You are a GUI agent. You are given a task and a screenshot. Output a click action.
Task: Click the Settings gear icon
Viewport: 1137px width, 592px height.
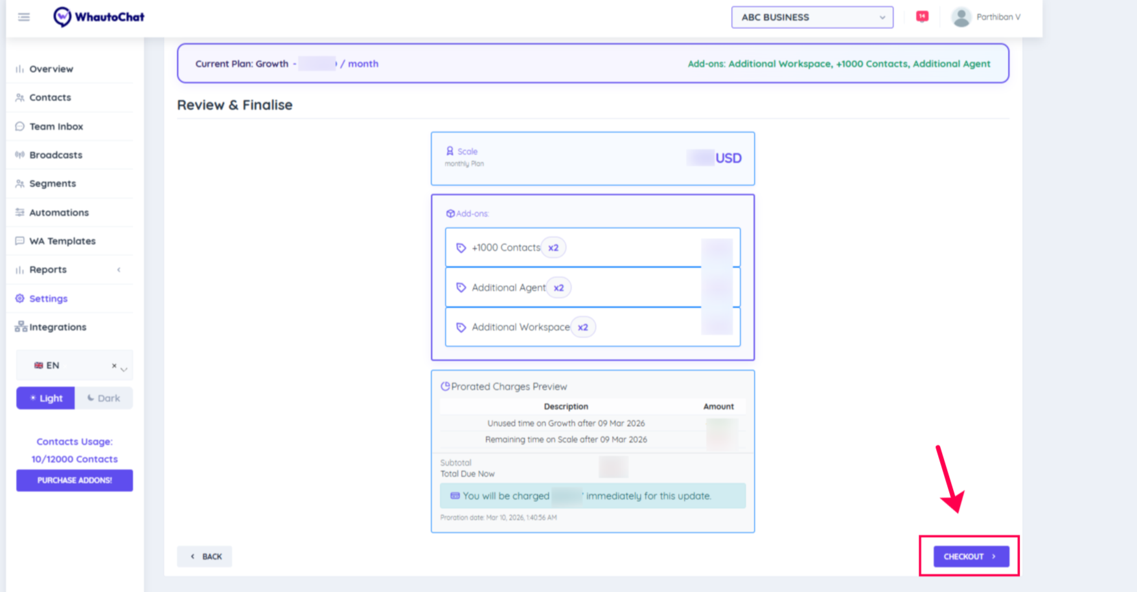point(20,298)
